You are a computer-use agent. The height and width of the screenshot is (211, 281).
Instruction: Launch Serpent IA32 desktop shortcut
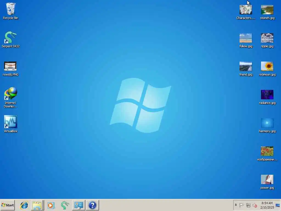[x=10, y=39]
